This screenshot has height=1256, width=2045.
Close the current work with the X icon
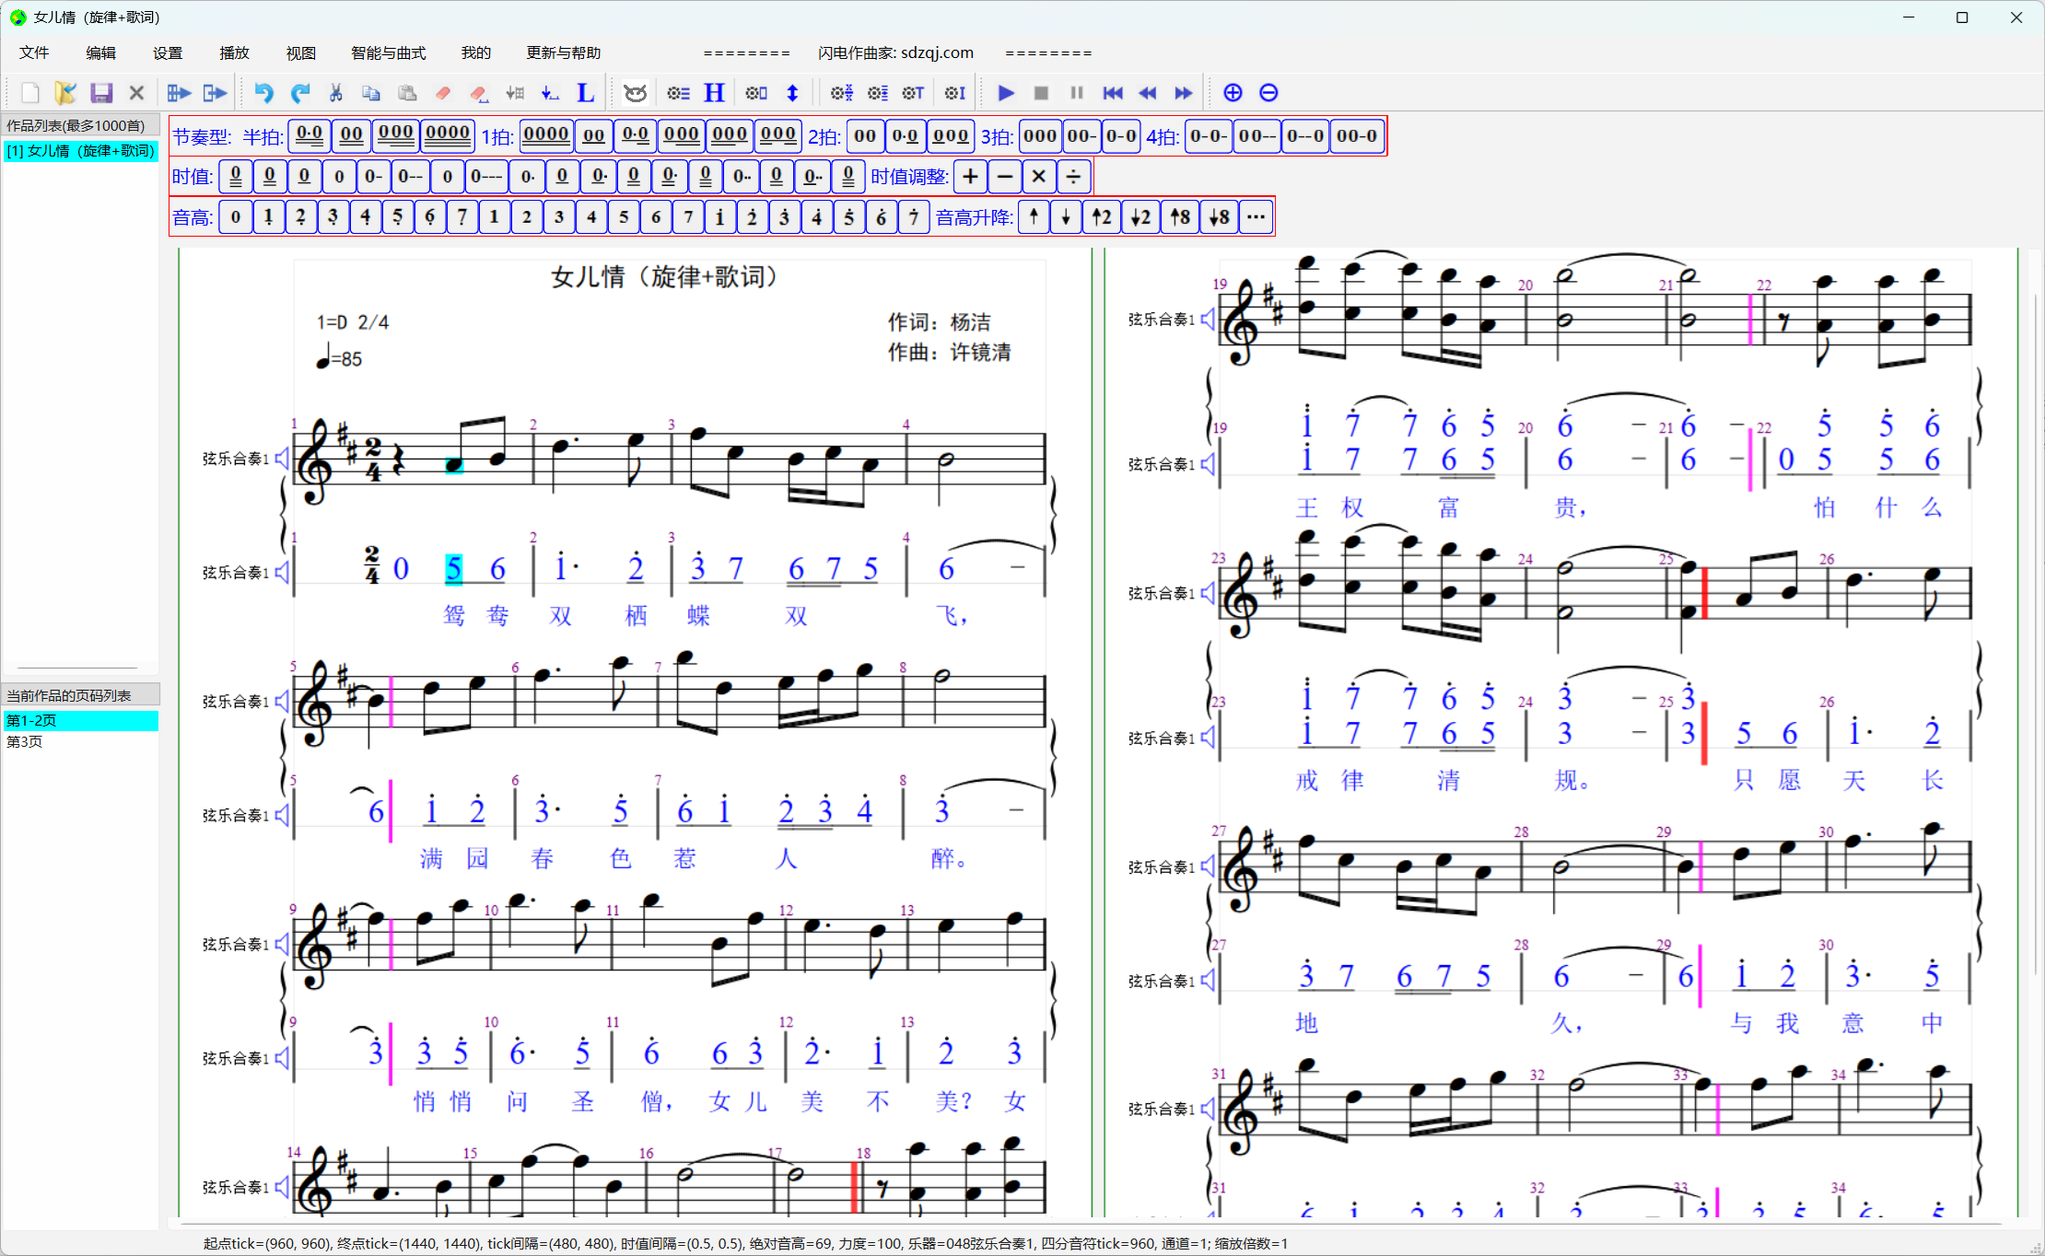[136, 93]
